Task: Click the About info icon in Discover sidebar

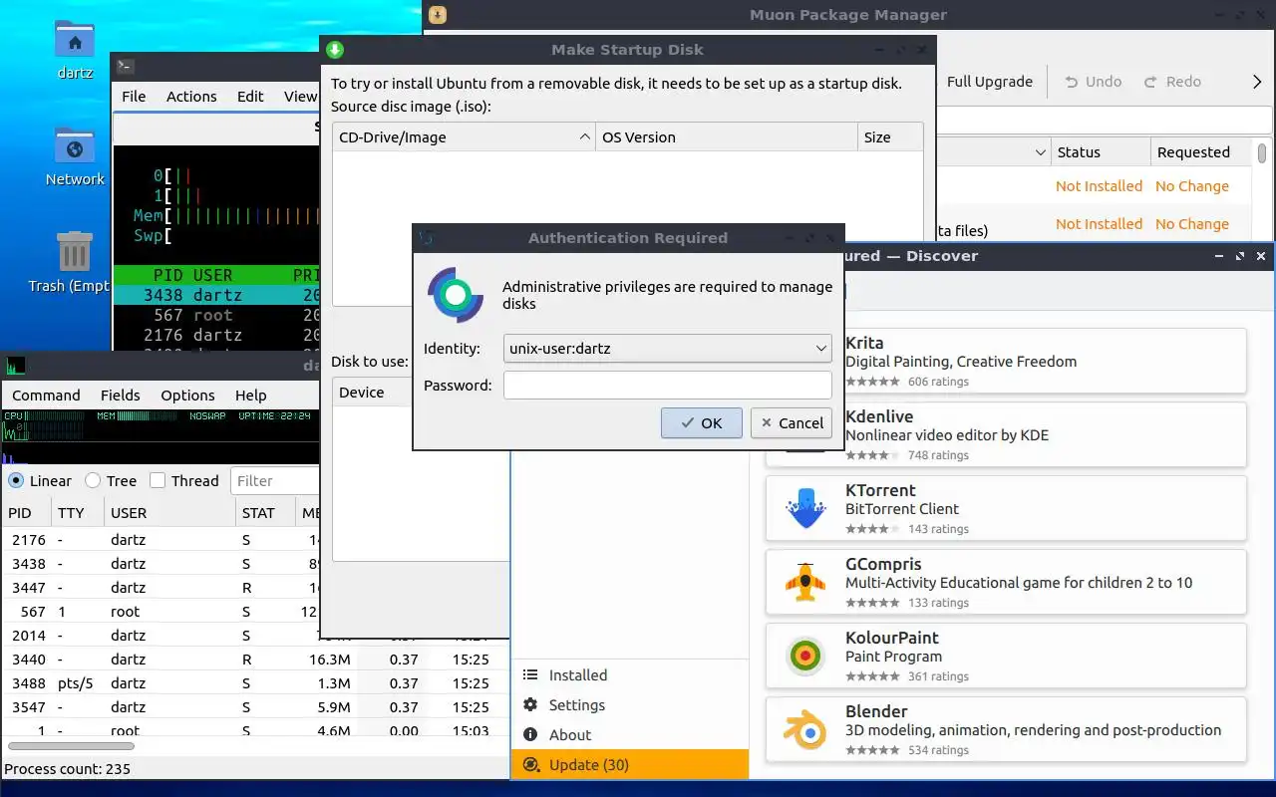Action: 530,734
